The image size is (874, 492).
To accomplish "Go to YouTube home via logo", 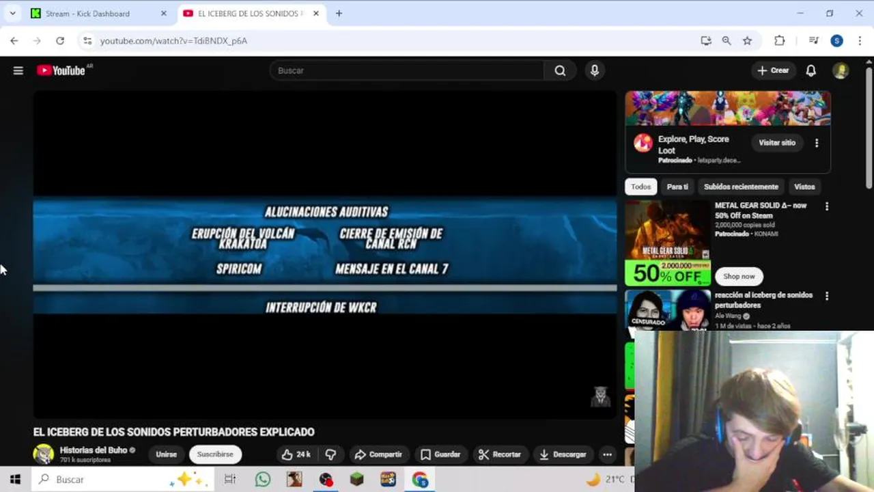I will tap(63, 70).
